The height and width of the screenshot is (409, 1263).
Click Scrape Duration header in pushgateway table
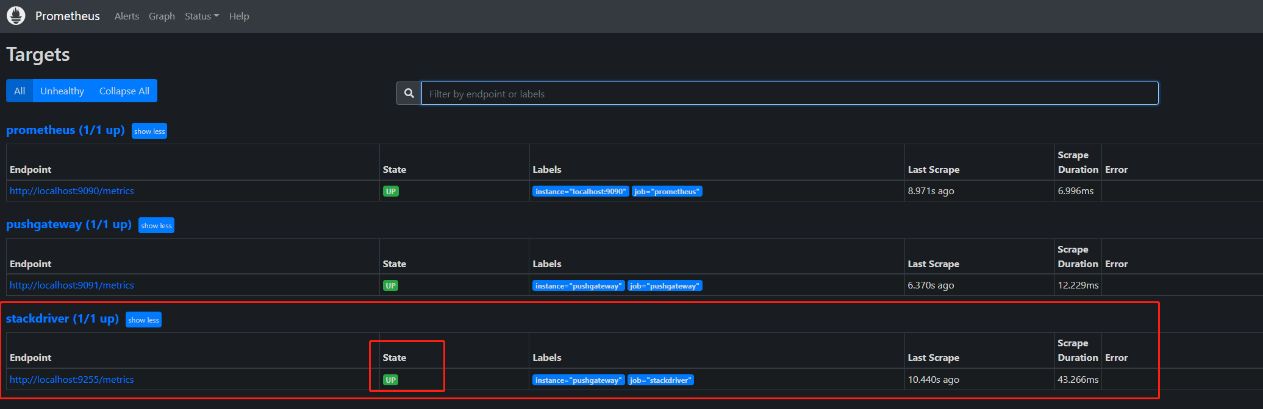tap(1078, 257)
